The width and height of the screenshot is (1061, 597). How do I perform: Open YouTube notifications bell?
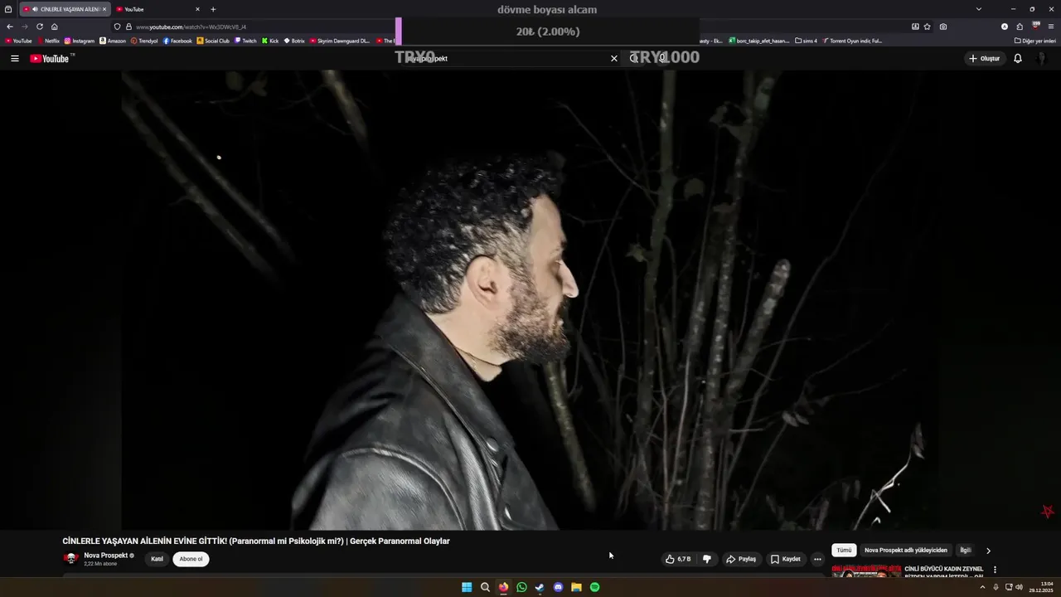tap(1018, 58)
